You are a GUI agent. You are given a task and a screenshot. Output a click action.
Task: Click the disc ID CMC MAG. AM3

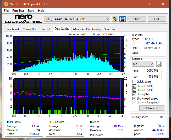click(x=154, y=43)
